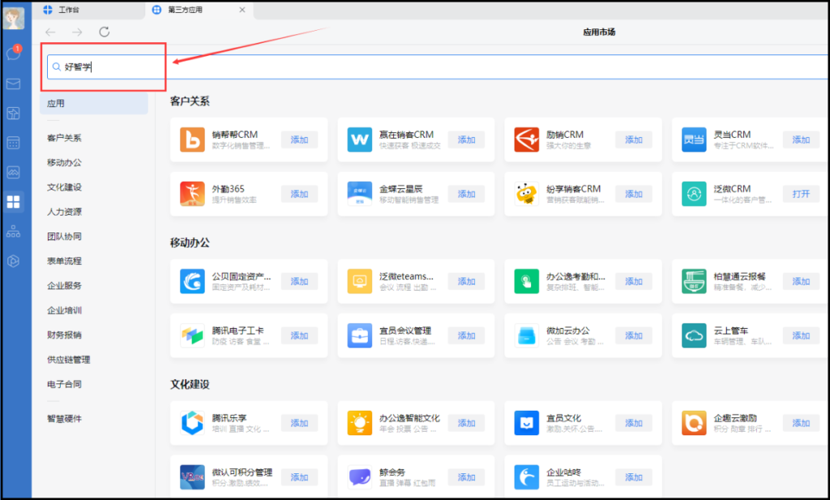830x500 pixels.
Task: Click the 应用市场 page title
Action: 599,32
